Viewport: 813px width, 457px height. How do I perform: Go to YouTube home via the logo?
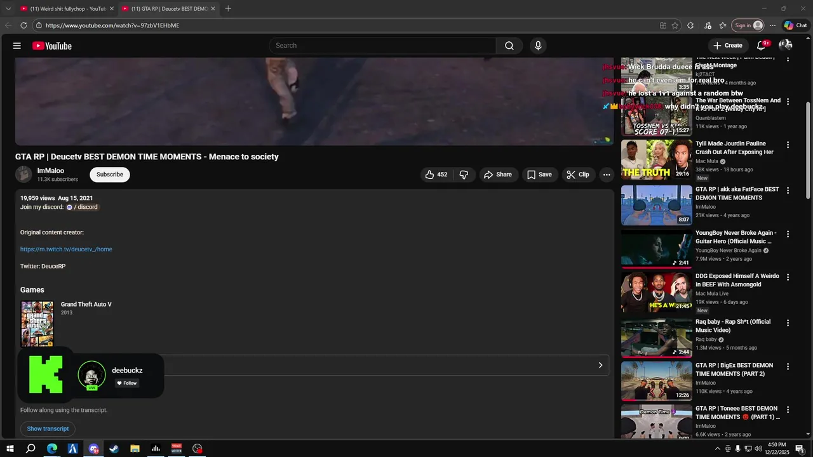tap(52, 46)
